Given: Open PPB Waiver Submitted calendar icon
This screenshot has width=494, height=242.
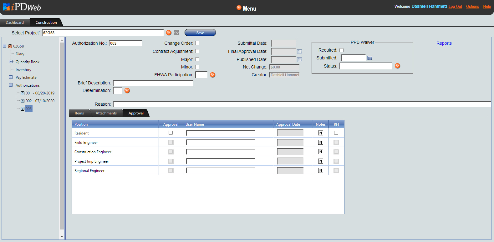Looking at the screenshot, I should coord(370,58).
